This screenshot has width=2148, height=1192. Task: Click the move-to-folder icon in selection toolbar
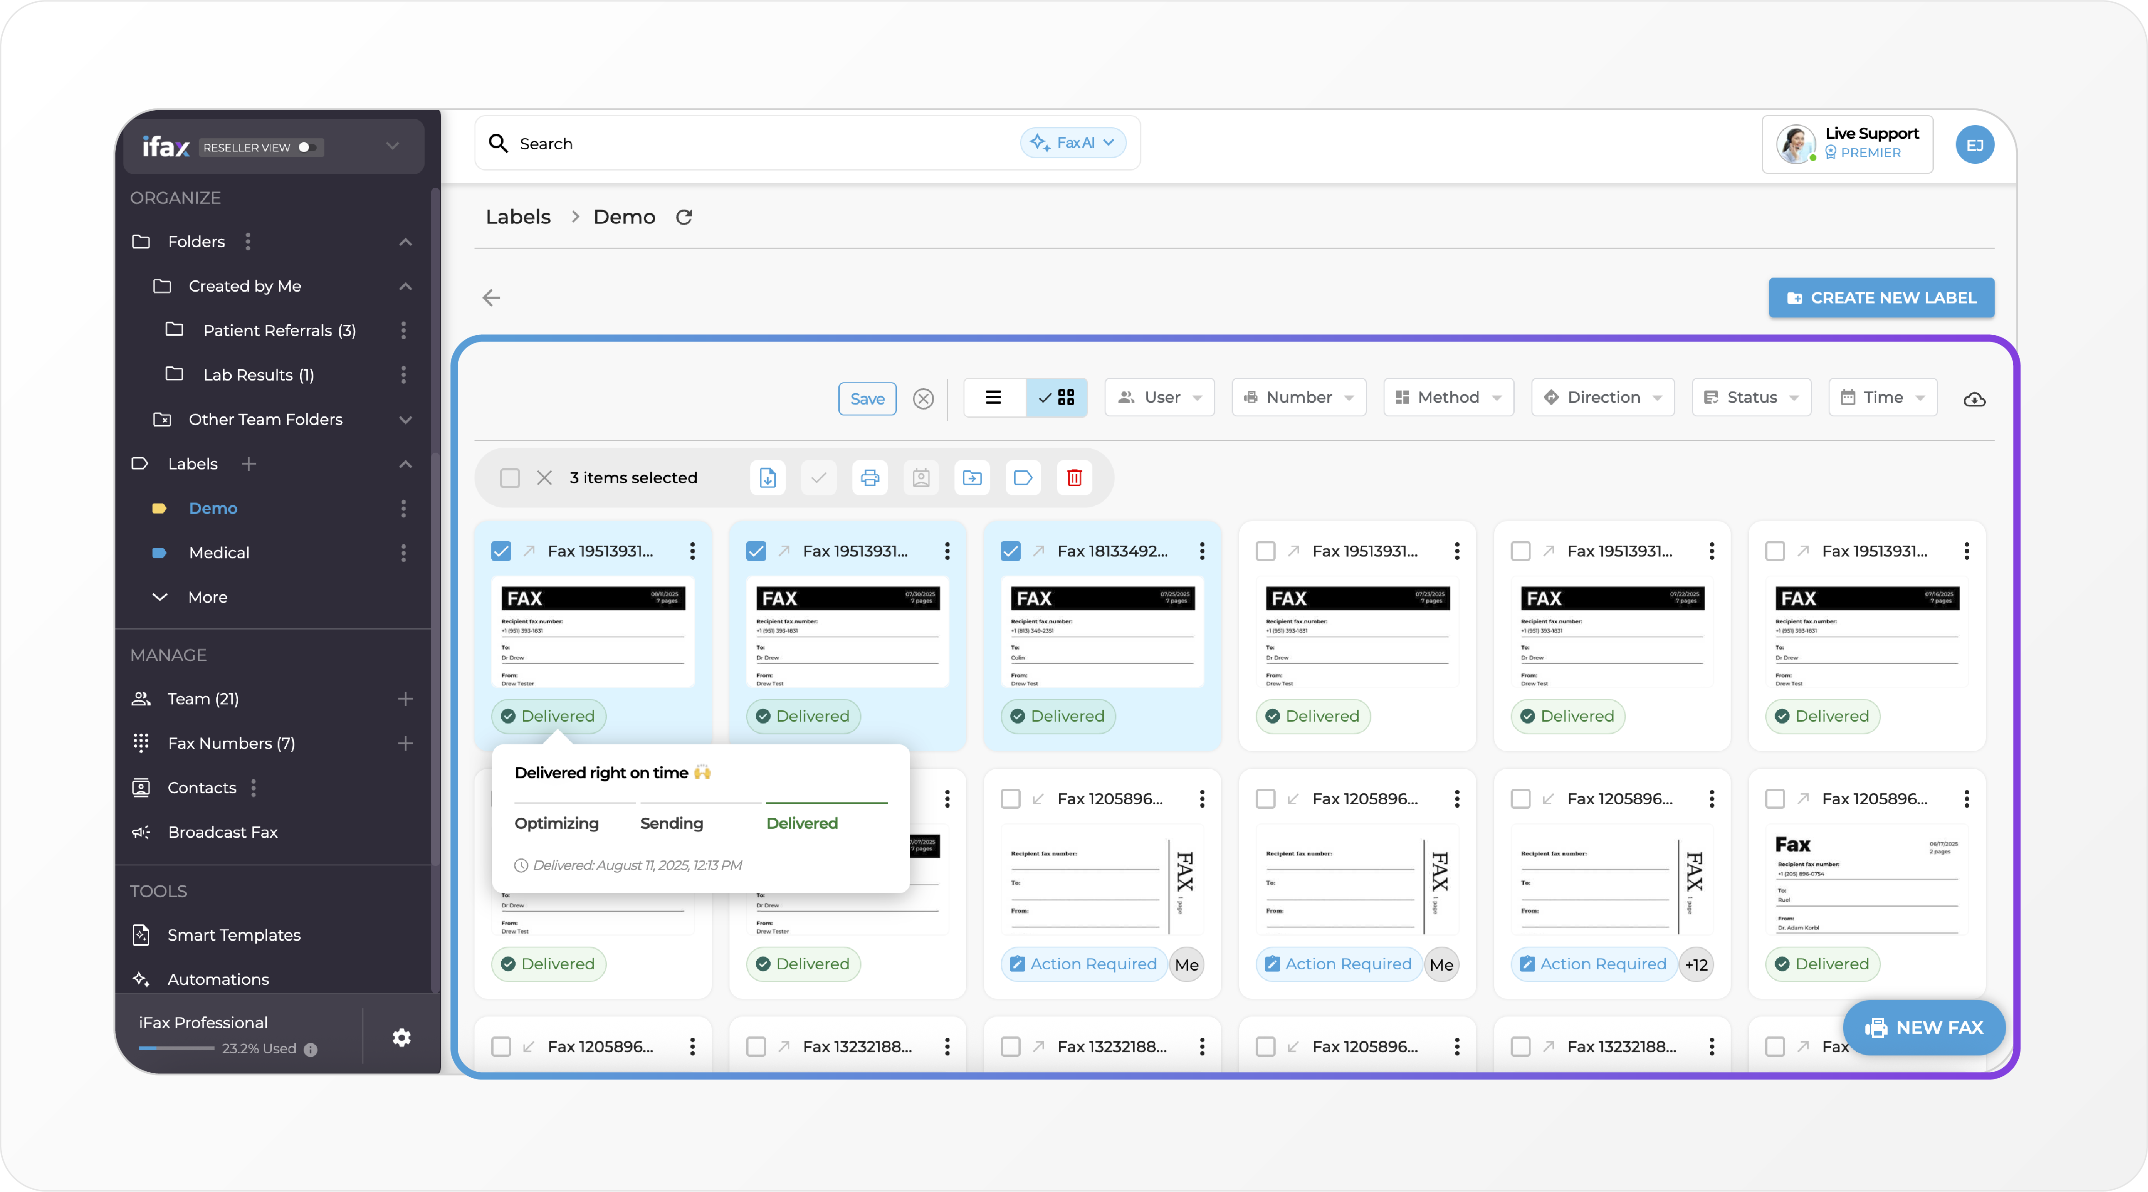[971, 478]
